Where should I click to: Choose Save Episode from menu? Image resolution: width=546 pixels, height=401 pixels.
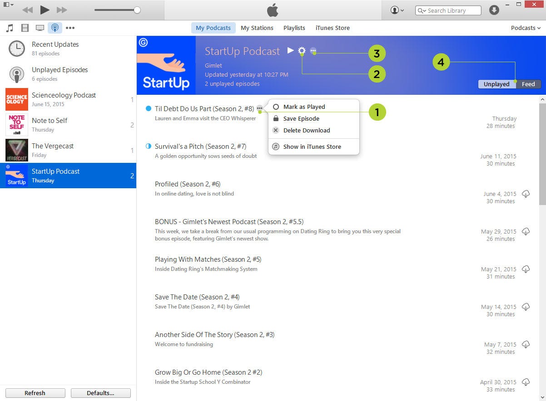[x=314, y=119]
